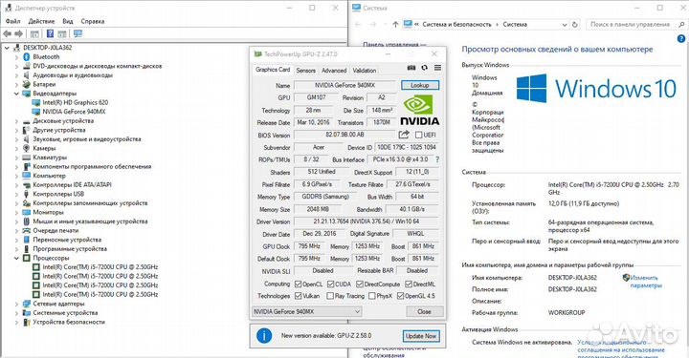
Task: Click the BIOS share/export icon in GPU-Z
Action: [x=404, y=135]
